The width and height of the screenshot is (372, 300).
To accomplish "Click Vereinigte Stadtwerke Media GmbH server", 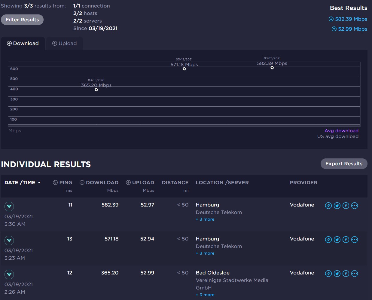I will pyautogui.click(x=232, y=284).
